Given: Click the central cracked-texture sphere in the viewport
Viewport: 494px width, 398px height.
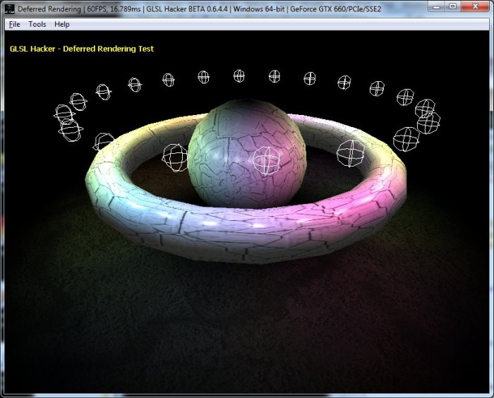Looking at the screenshot, I should coord(247,154).
